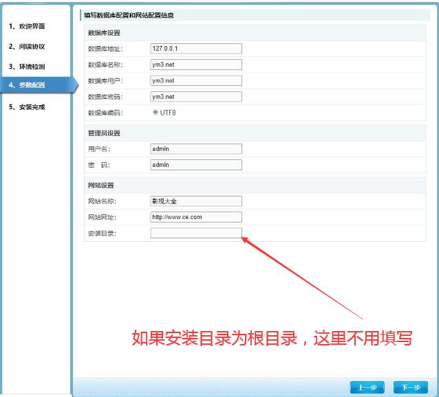The height and width of the screenshot is (397, 439).
Task: Open step 2 阅读协议 in sidebar
Action: (27, 47)
